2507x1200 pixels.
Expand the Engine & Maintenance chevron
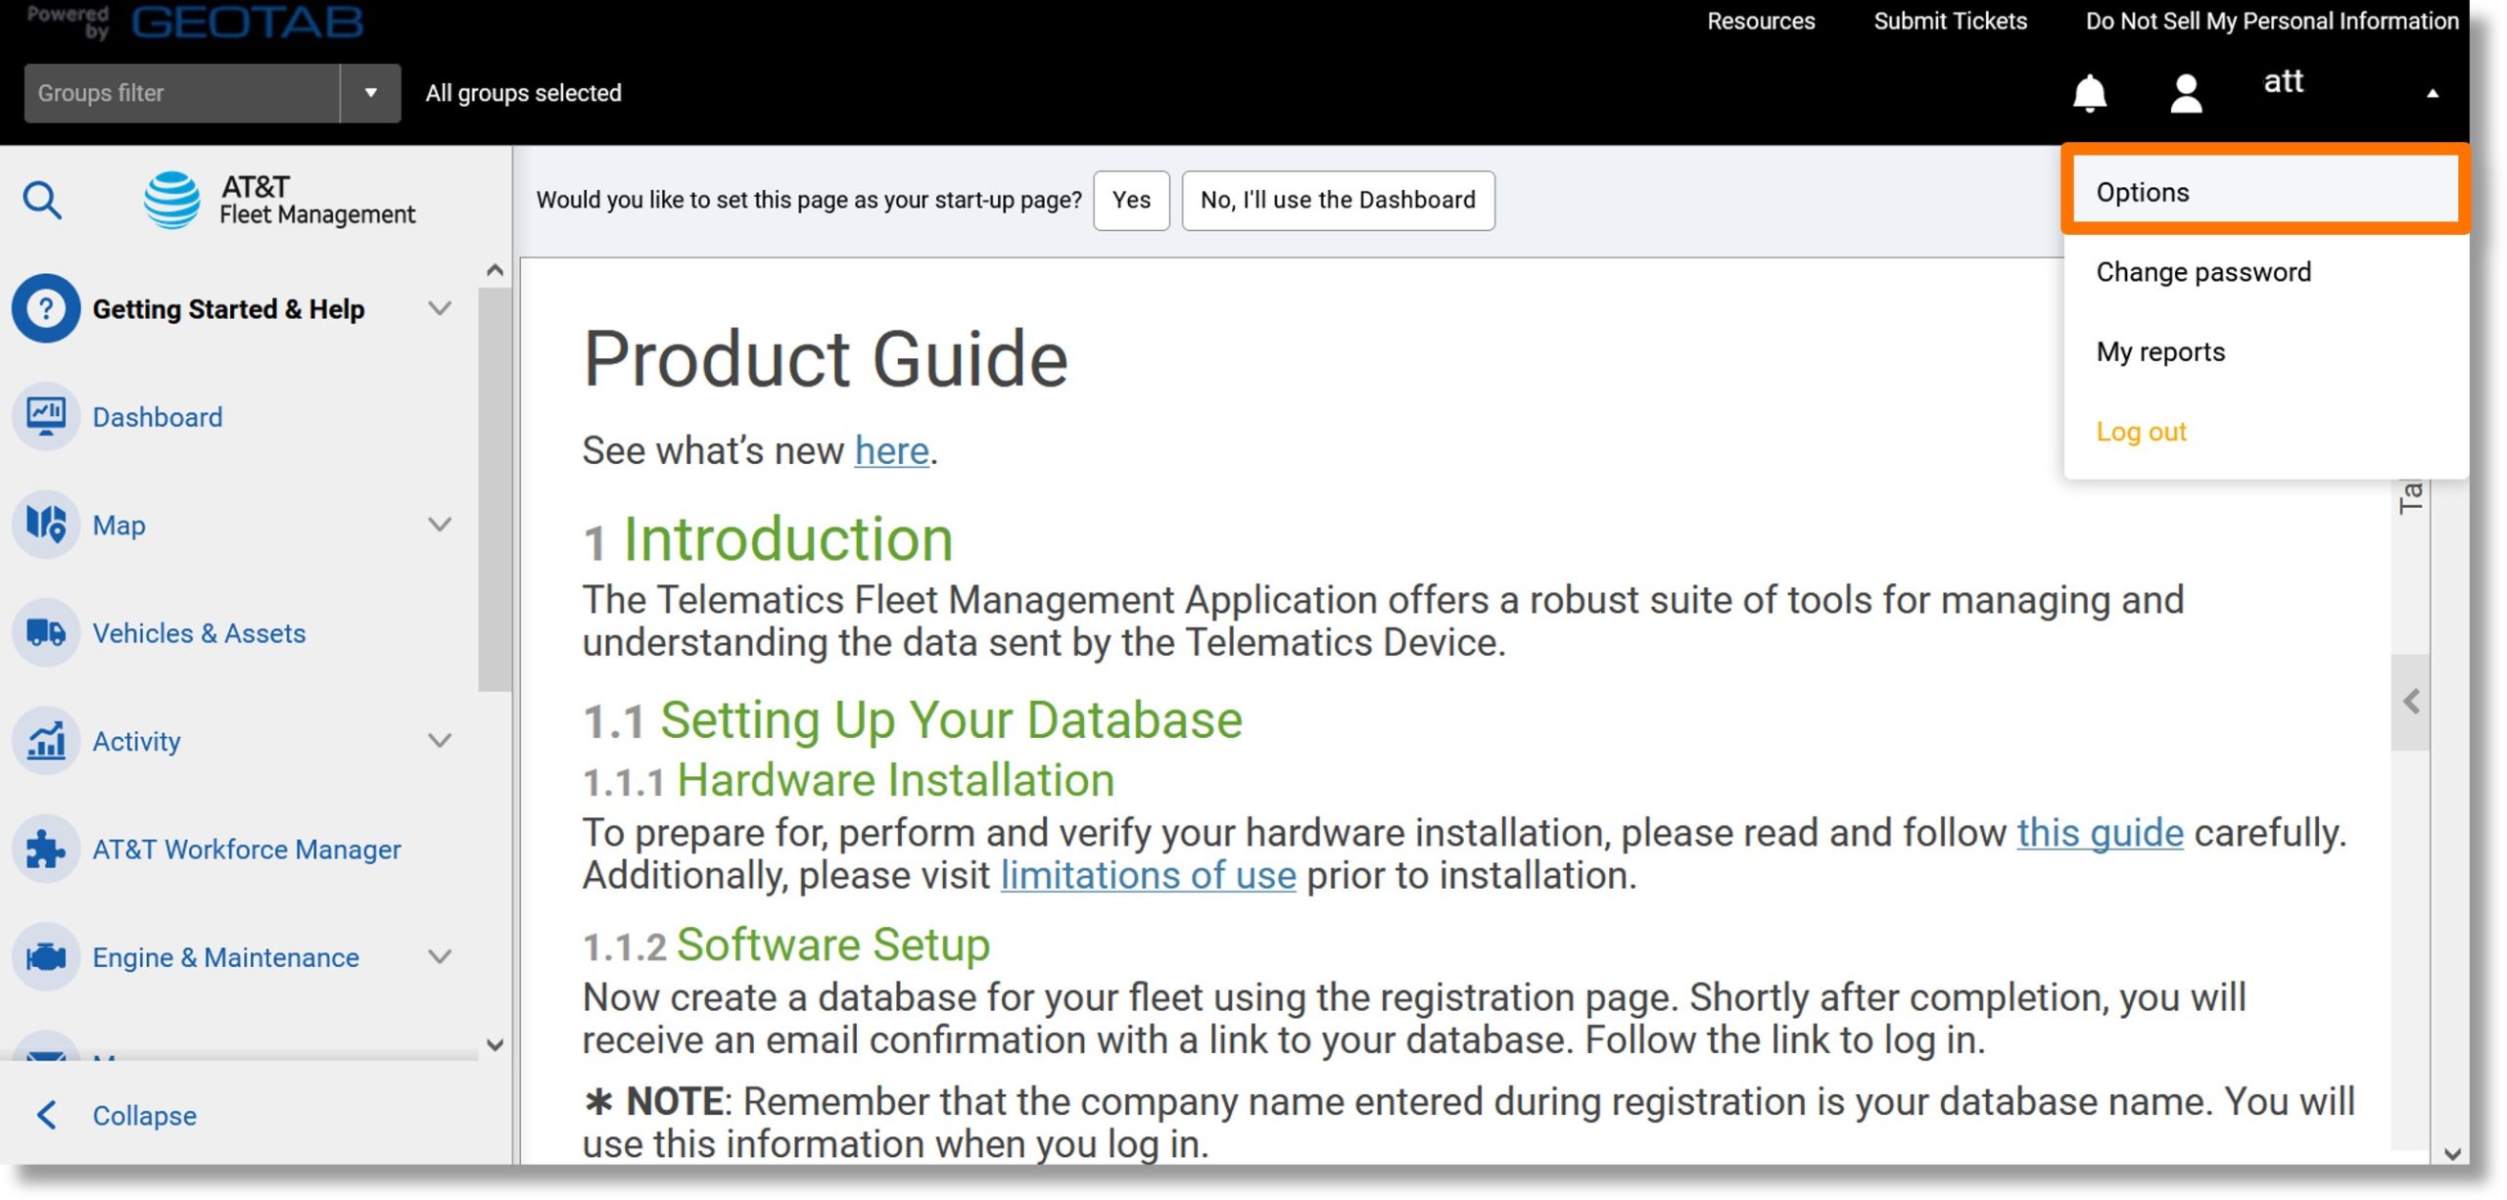(441, 956)
